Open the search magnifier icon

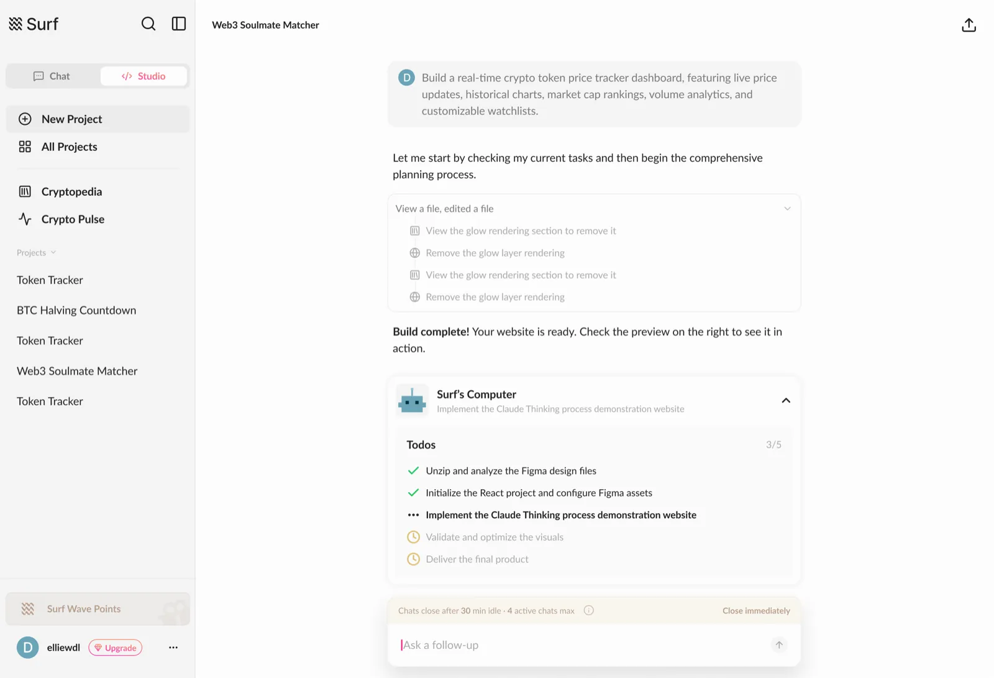click(x=148, y=24)
